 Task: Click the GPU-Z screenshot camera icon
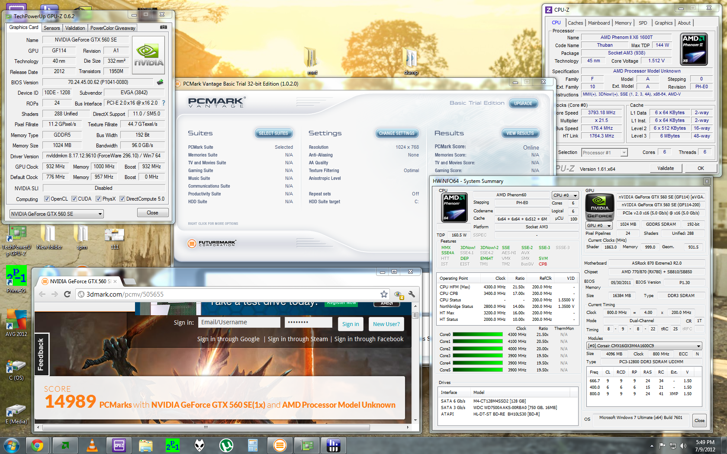coord(163,27)
